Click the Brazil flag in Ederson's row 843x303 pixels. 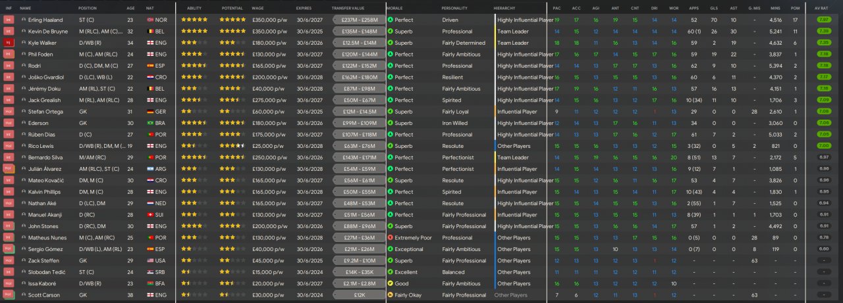coord(150,123)
